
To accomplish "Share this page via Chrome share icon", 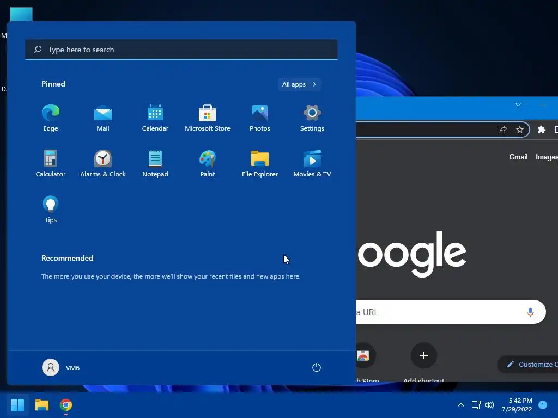I will tap(502, 130).
